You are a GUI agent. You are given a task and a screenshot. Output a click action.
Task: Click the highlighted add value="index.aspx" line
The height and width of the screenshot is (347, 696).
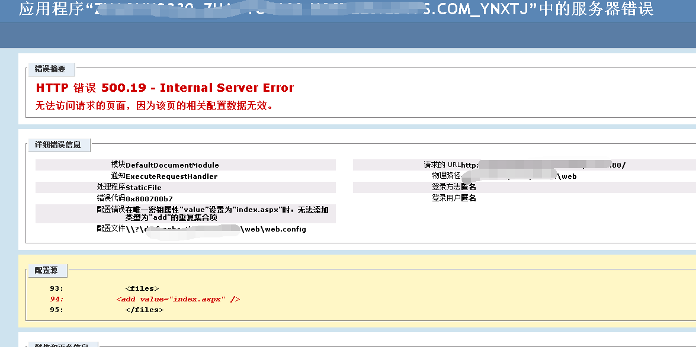[178, 299]
